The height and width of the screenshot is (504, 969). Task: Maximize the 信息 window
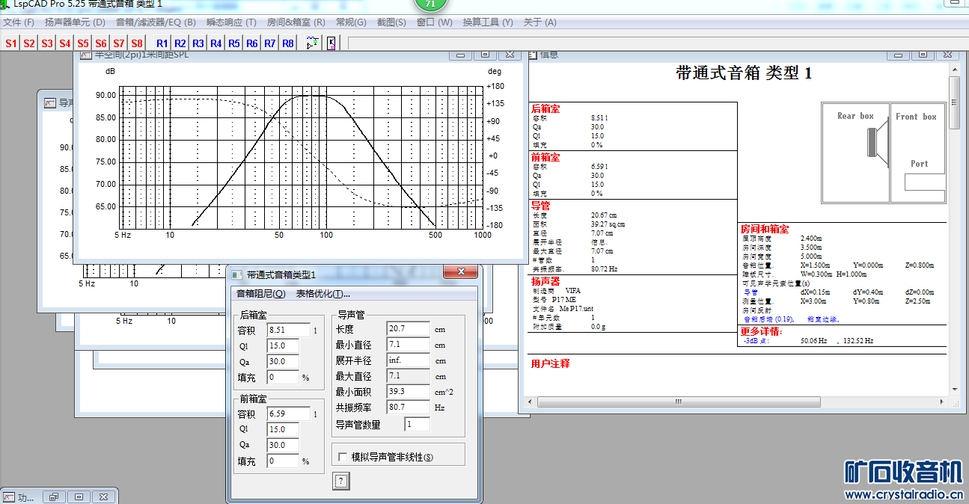(922, 55)
